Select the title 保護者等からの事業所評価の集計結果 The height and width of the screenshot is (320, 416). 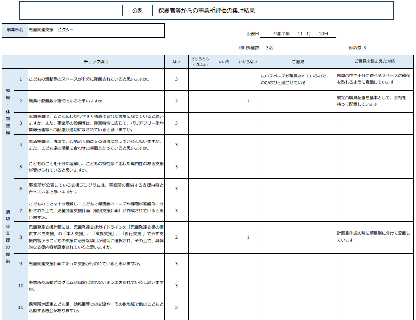206,10
